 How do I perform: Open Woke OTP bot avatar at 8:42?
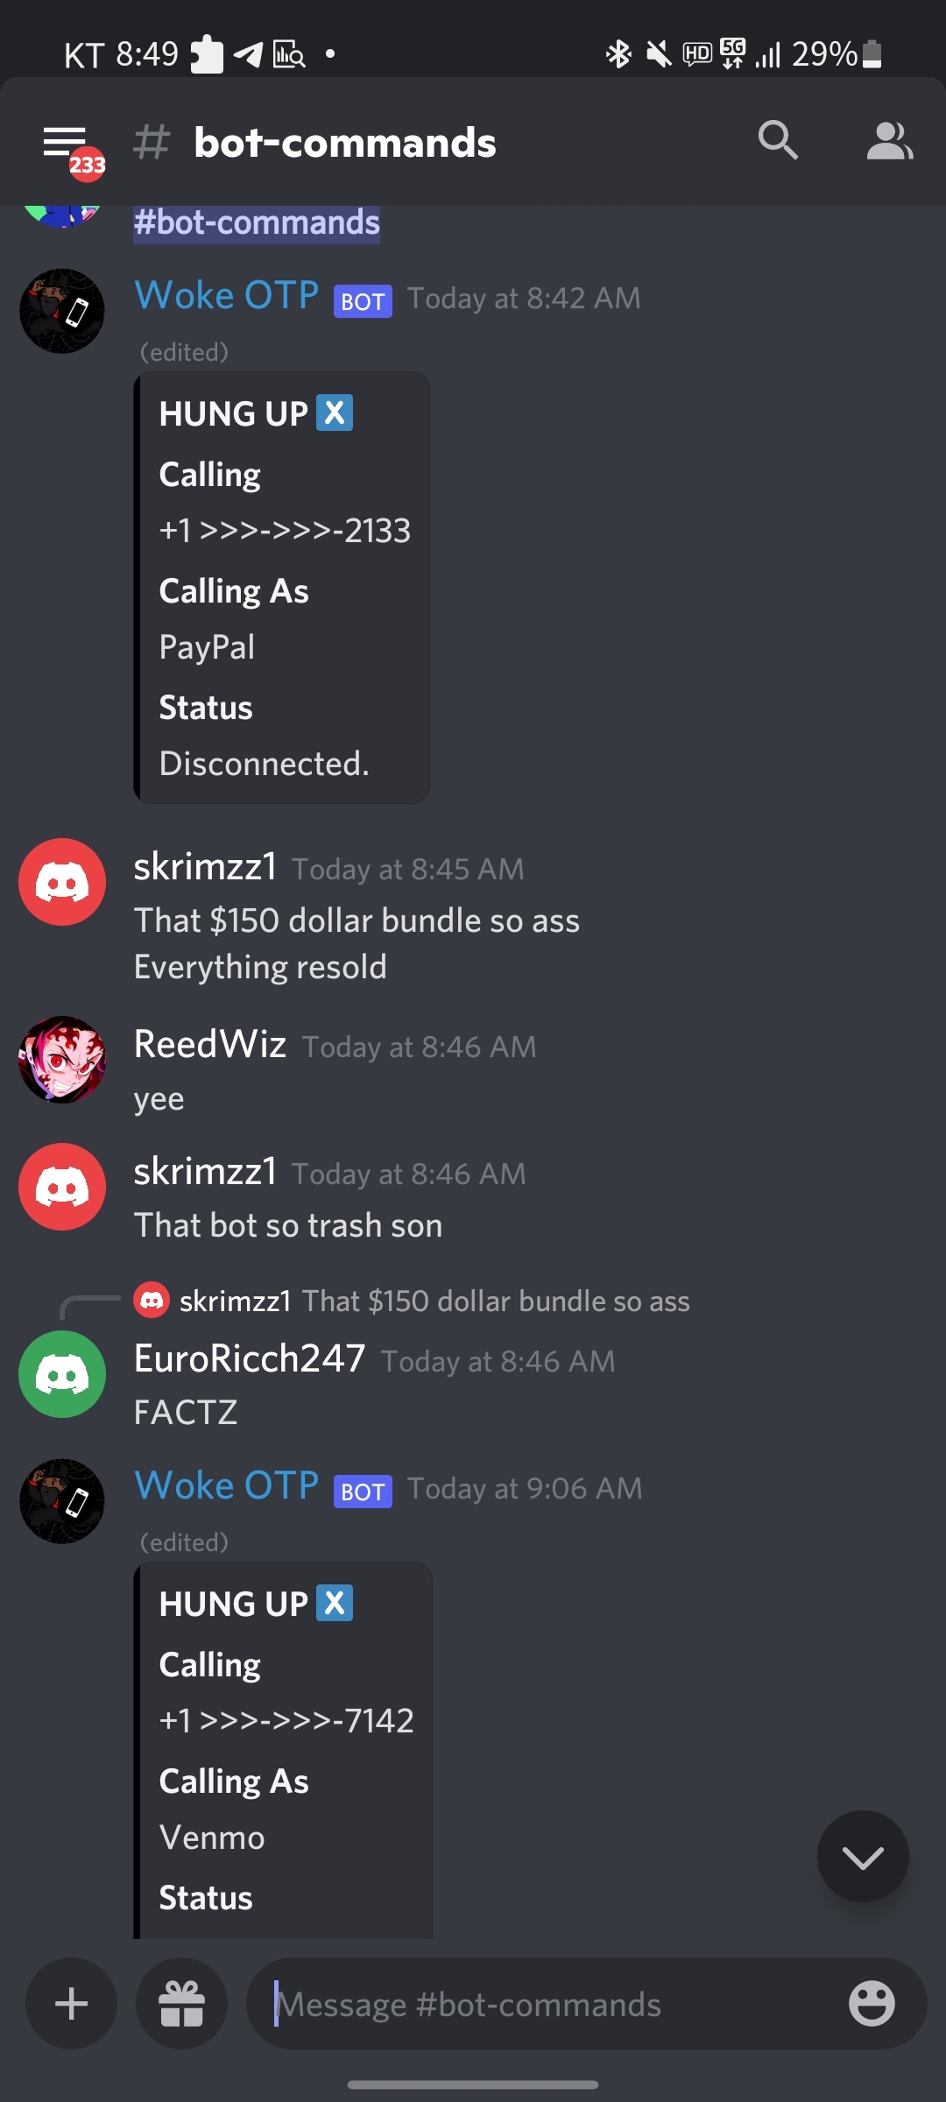62,311
